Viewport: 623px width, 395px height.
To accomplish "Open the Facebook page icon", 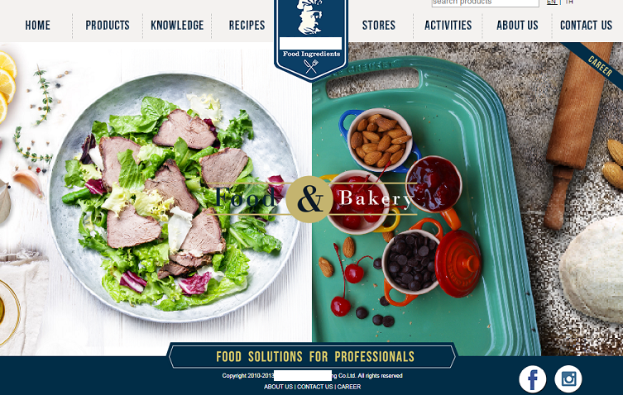I will (x=533, y=379).
